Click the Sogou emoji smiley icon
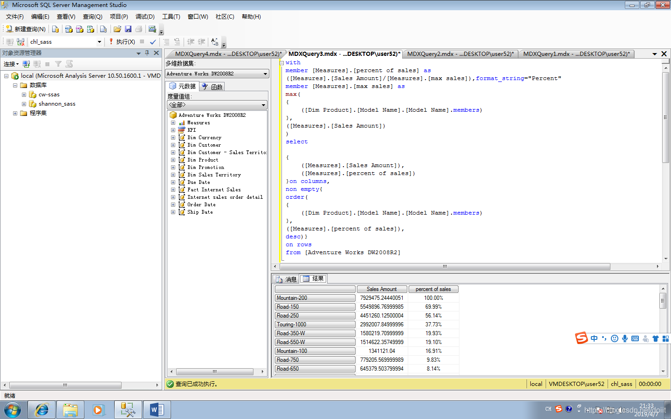The image size is (671, 419). click(x=615, y=338)
